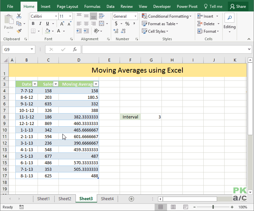Select the Format Painter brush
Screen dimensions: 254x211
19,31
